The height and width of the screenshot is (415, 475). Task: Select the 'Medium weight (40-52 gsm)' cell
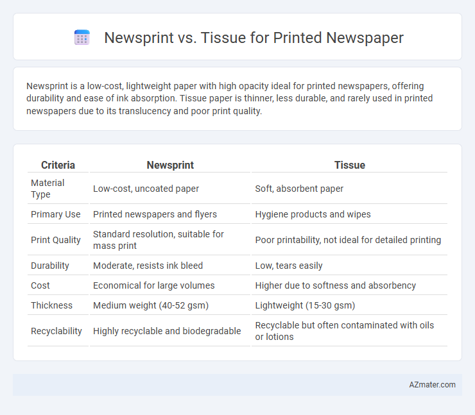[x=151, y=305]
